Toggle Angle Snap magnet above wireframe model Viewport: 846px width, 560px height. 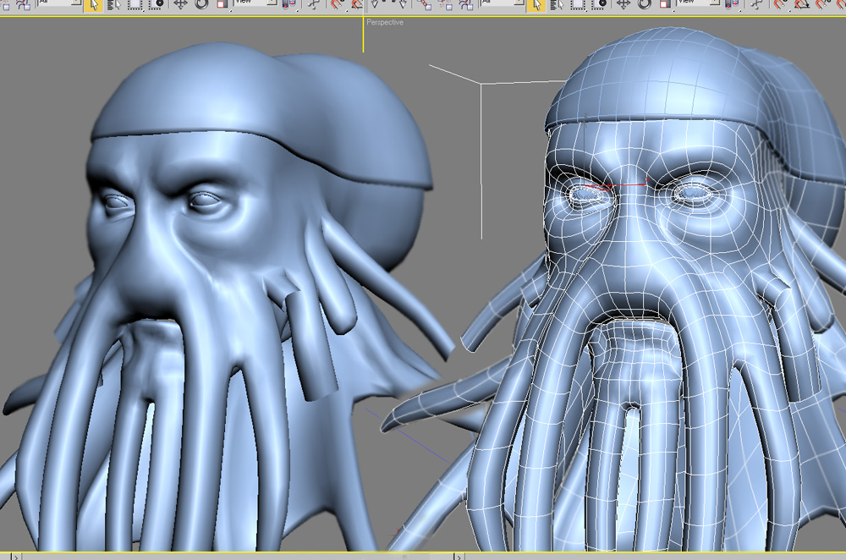pyautogui.click(x=802, y=5)
